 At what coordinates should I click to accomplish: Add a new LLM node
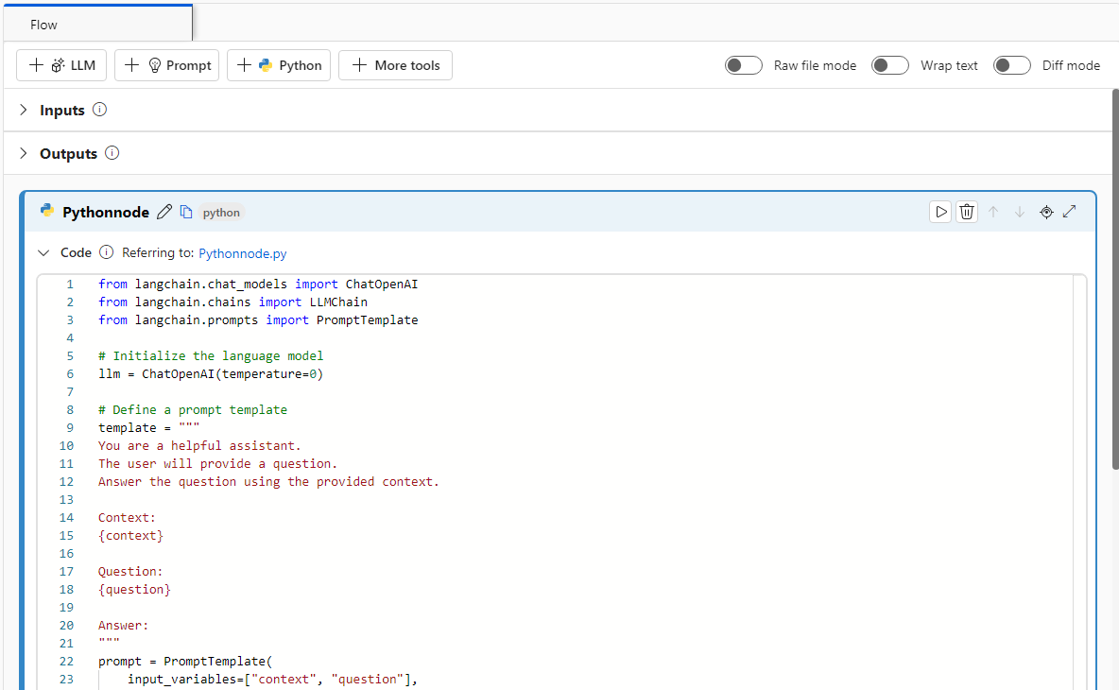click(61, 65)
